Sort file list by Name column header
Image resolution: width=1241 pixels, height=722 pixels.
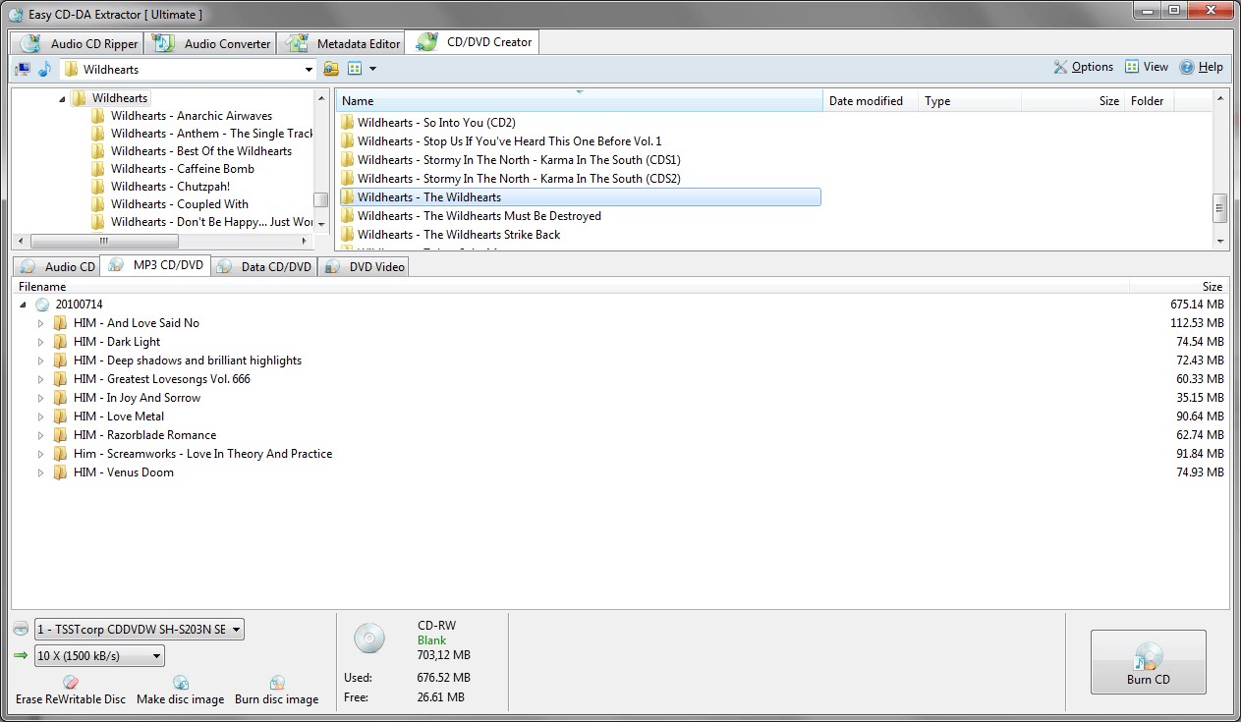[579, 101]
